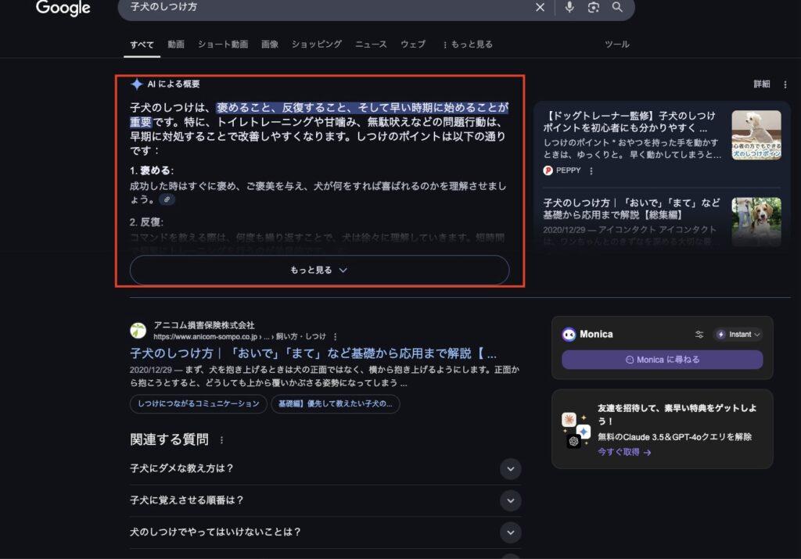Expand the AI overview with もっと見る button
Screen dimensions: 801x559
pyautogui.click(x=319, y=270)
